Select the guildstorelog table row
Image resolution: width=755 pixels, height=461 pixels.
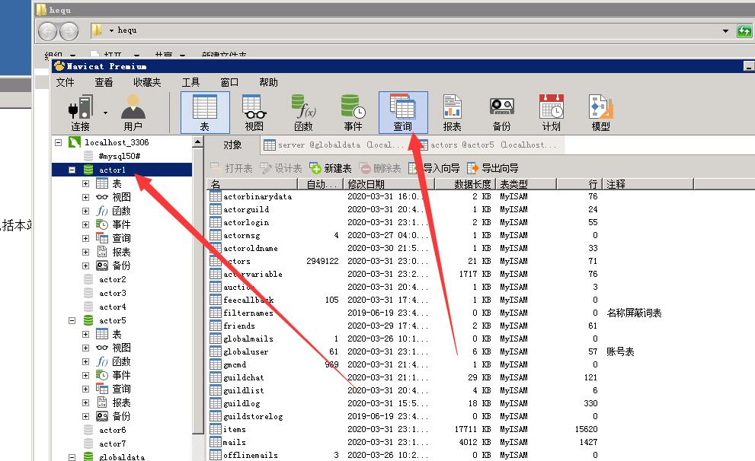coord(253,416)
